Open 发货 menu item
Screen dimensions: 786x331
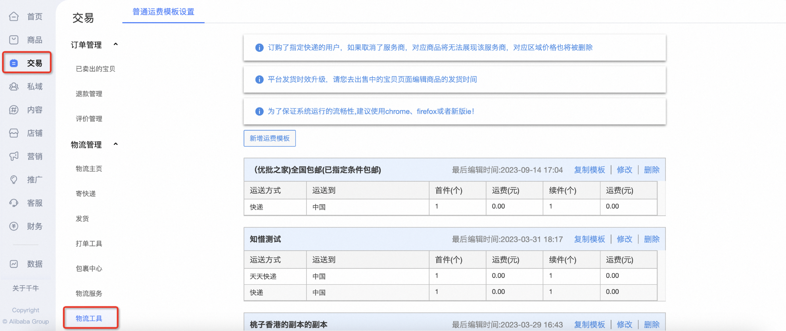[82, 219]
